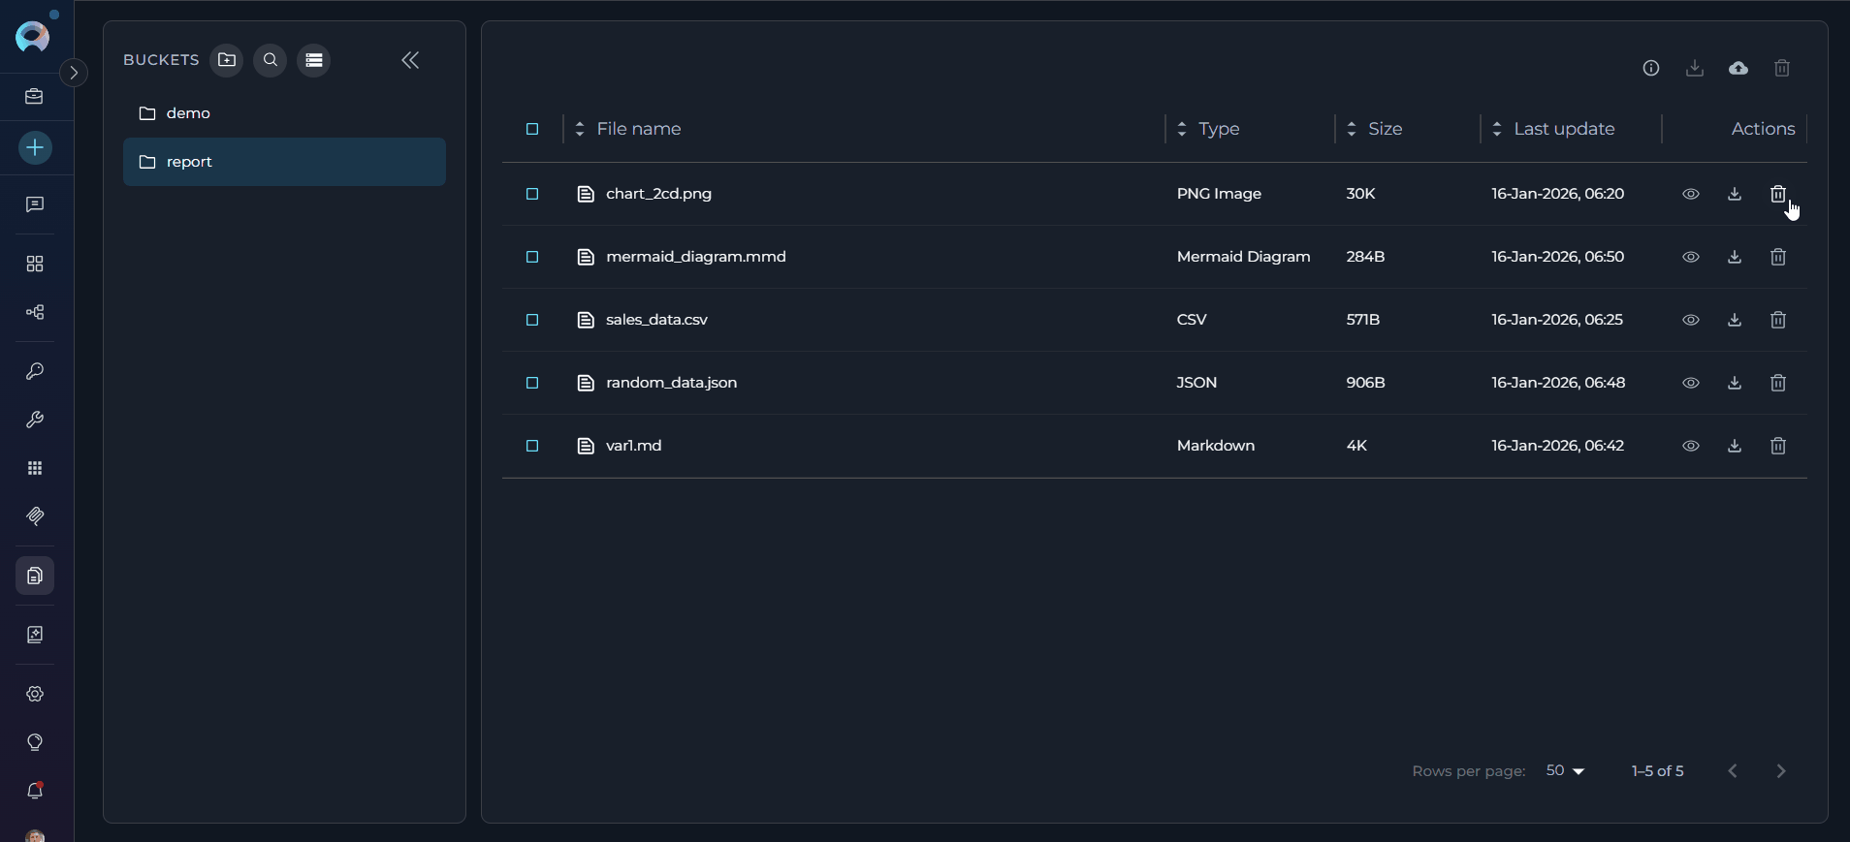Check the box for mermaid_diagram.mmd

(532, 257)
